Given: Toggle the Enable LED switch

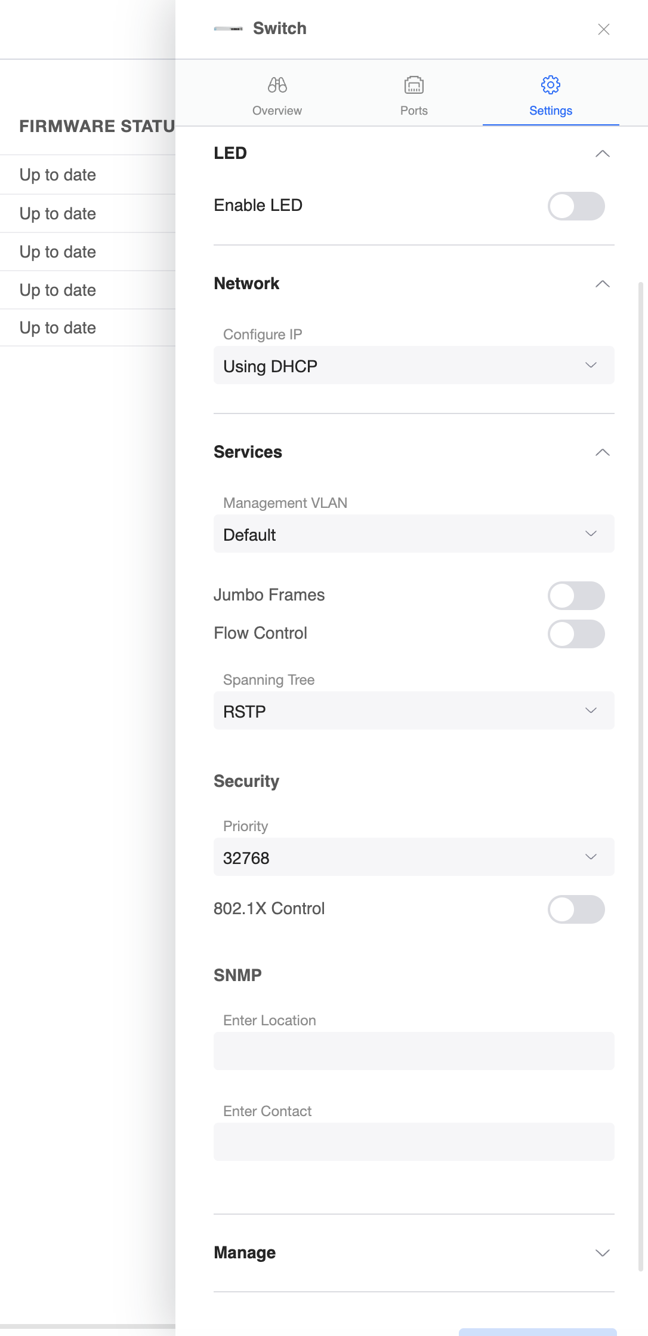Looking at the screenshot, I should click(576, 206).
